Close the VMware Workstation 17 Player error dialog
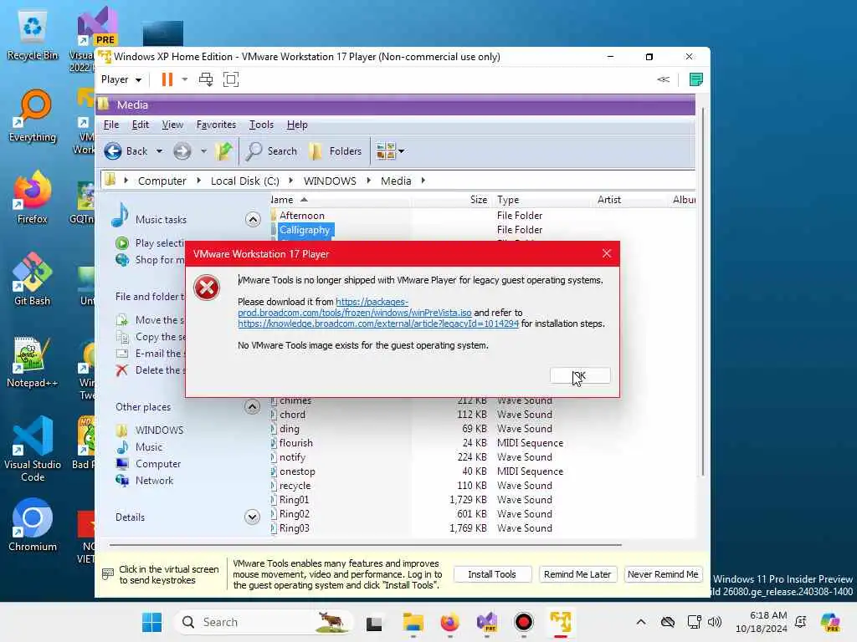This screenshot has height=642, width=857. pyautogui.click(x=607, y=253)
